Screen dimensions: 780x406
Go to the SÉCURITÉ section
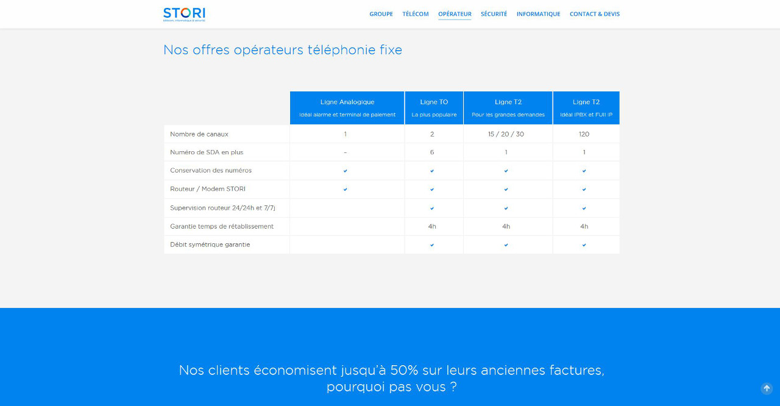(x=494, y=14)
